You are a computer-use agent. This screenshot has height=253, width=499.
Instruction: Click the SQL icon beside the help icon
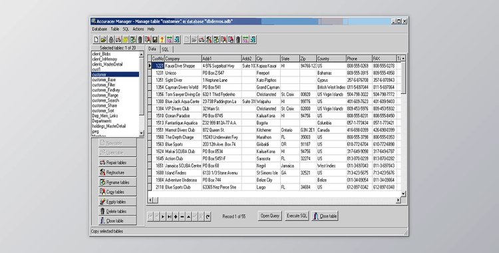169,39
